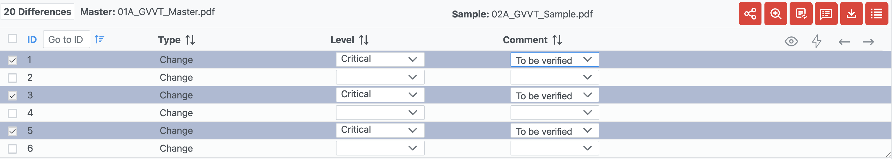The width and height of the screenshot is (892, 159).
Task: Tick the select-all checkbox in header
Action: (12, 38)
